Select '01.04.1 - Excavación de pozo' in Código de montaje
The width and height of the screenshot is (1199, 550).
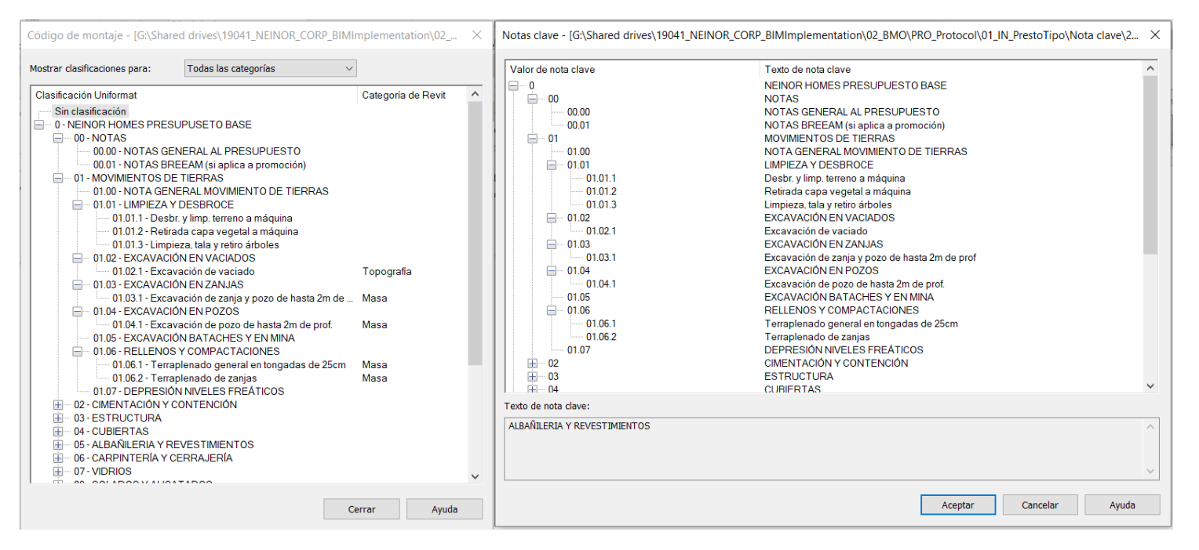click(222, 325)
